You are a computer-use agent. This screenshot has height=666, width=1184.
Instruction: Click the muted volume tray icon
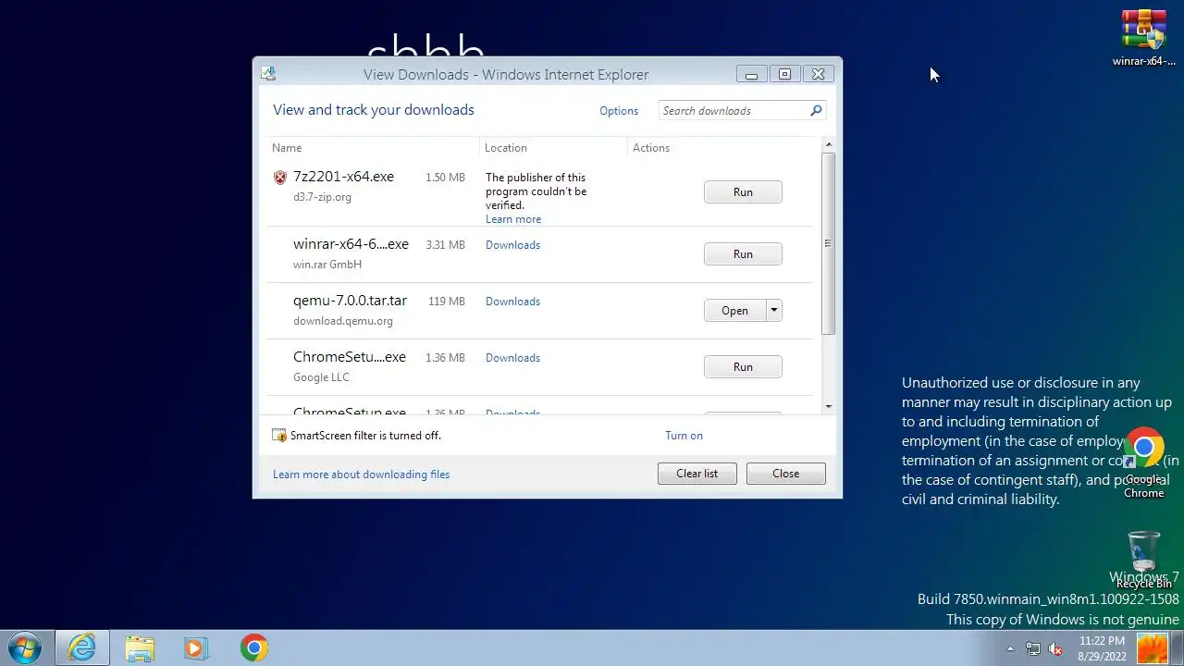[x=1055, y=648]
